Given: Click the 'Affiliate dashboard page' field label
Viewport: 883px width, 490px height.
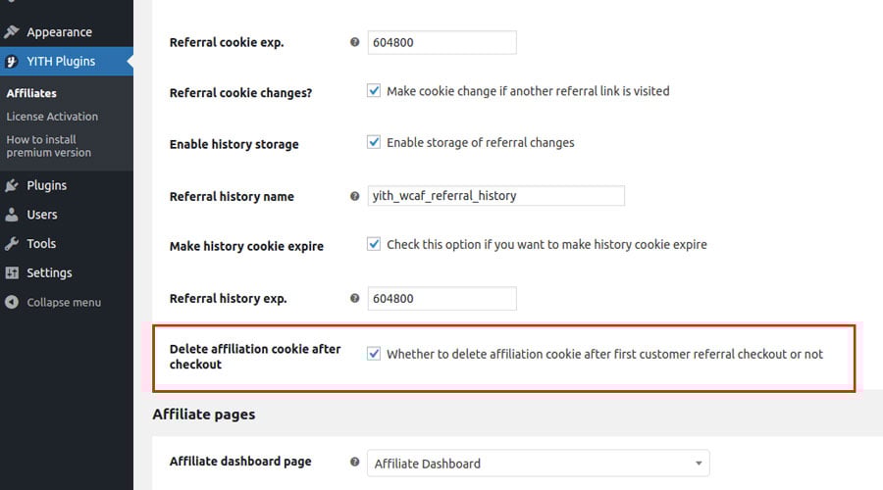Looking at the screenshot, I should click(240, 462).
